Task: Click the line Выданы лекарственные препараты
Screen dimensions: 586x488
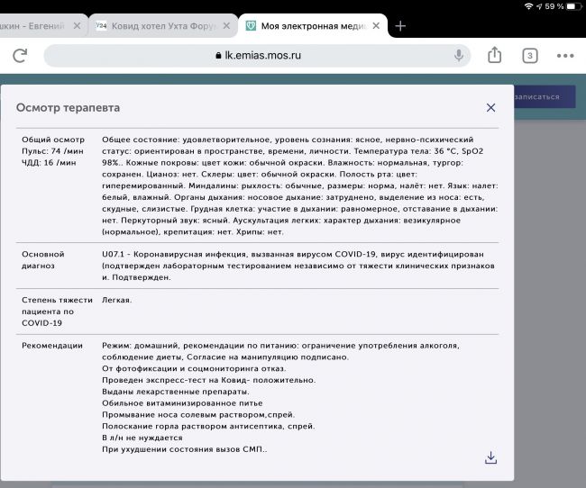Action: 176,392
